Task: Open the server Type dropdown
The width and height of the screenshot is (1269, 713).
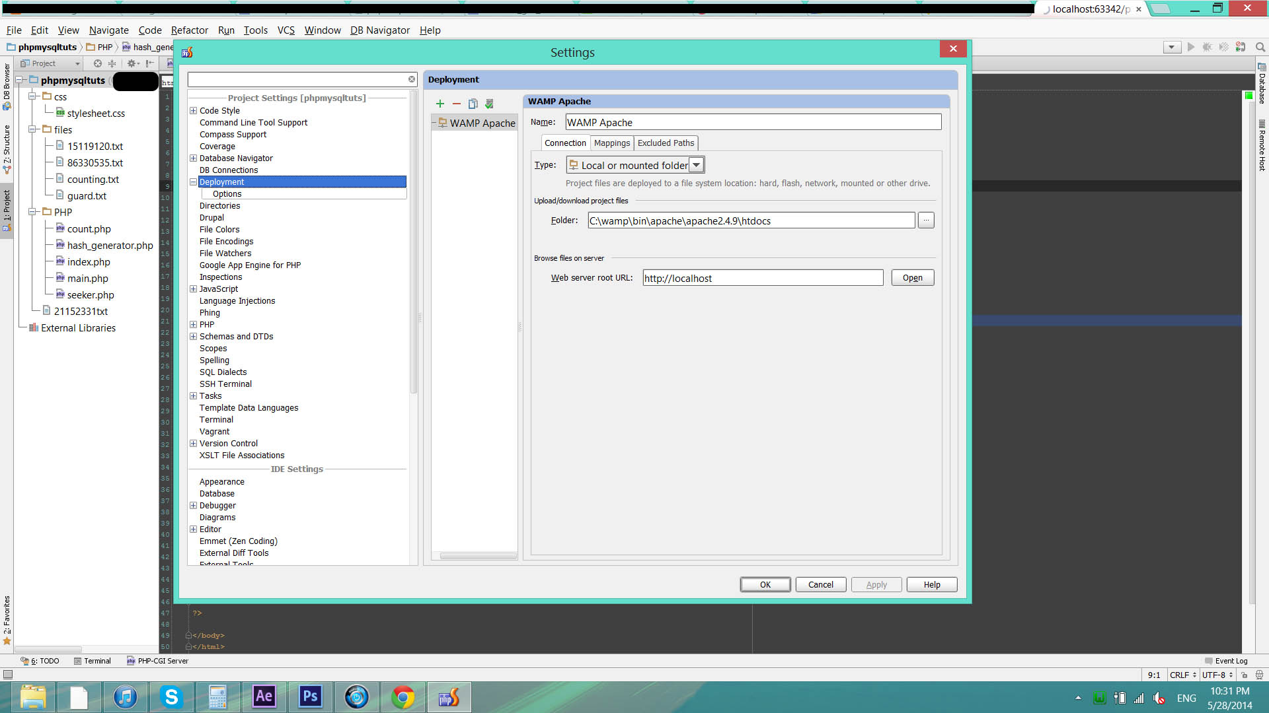Action: click(x=696, y=165)
